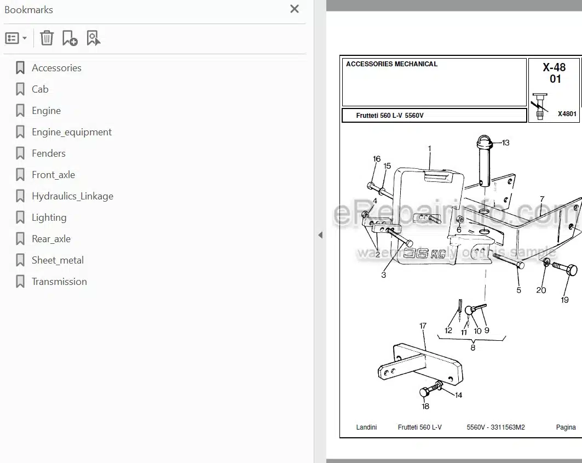Click the bookmark icon beside Fenders
Image resolution: width=582 pixels, height=463 pixels.
click(x=20, y=153)
